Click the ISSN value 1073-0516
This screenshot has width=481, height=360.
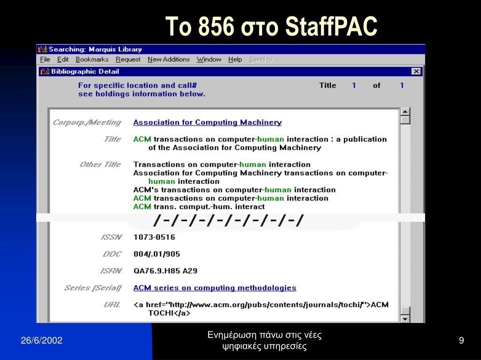pos(154,237)
